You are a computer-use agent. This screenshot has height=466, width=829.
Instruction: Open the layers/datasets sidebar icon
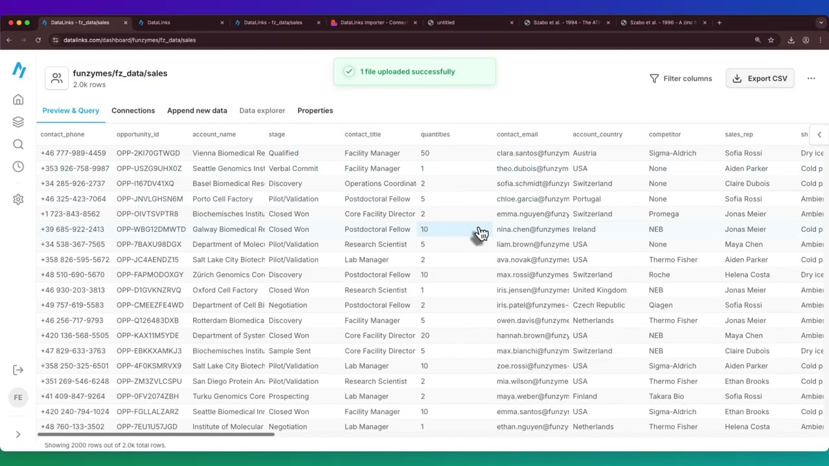[18, 122]
